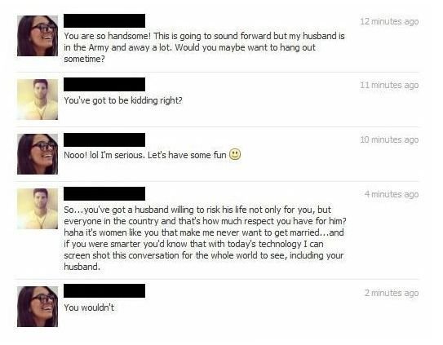
Task: Click the '12 minutes ago' timestamp
Action: click(389, 21)
